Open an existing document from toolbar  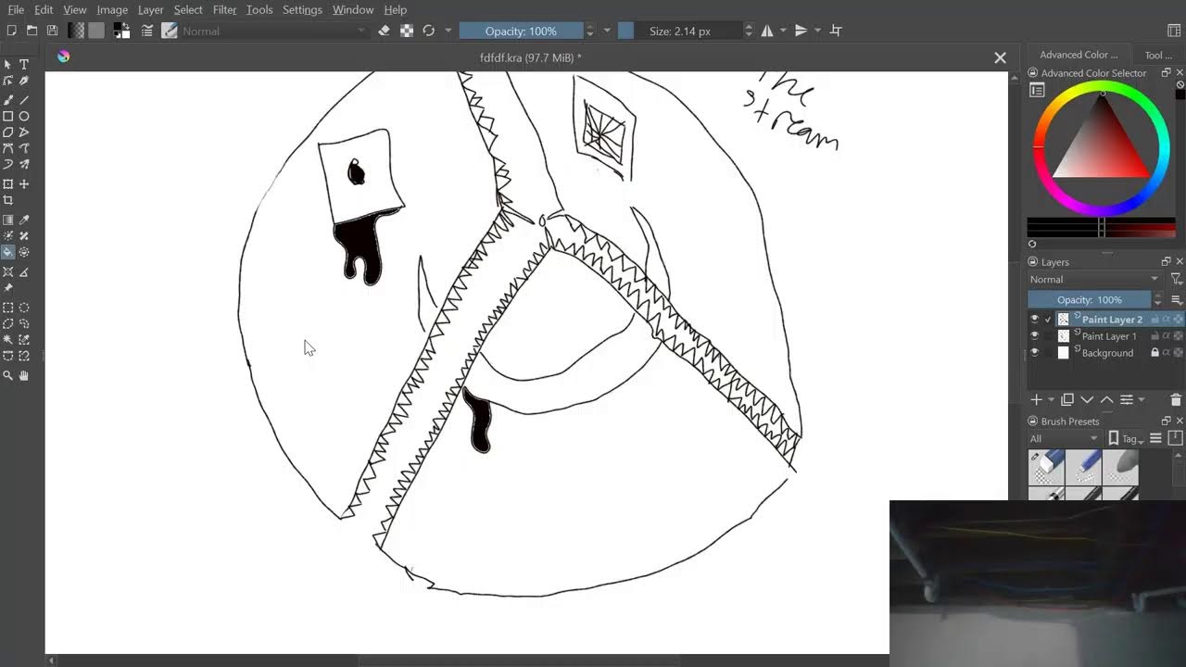[x=32, y=31]
